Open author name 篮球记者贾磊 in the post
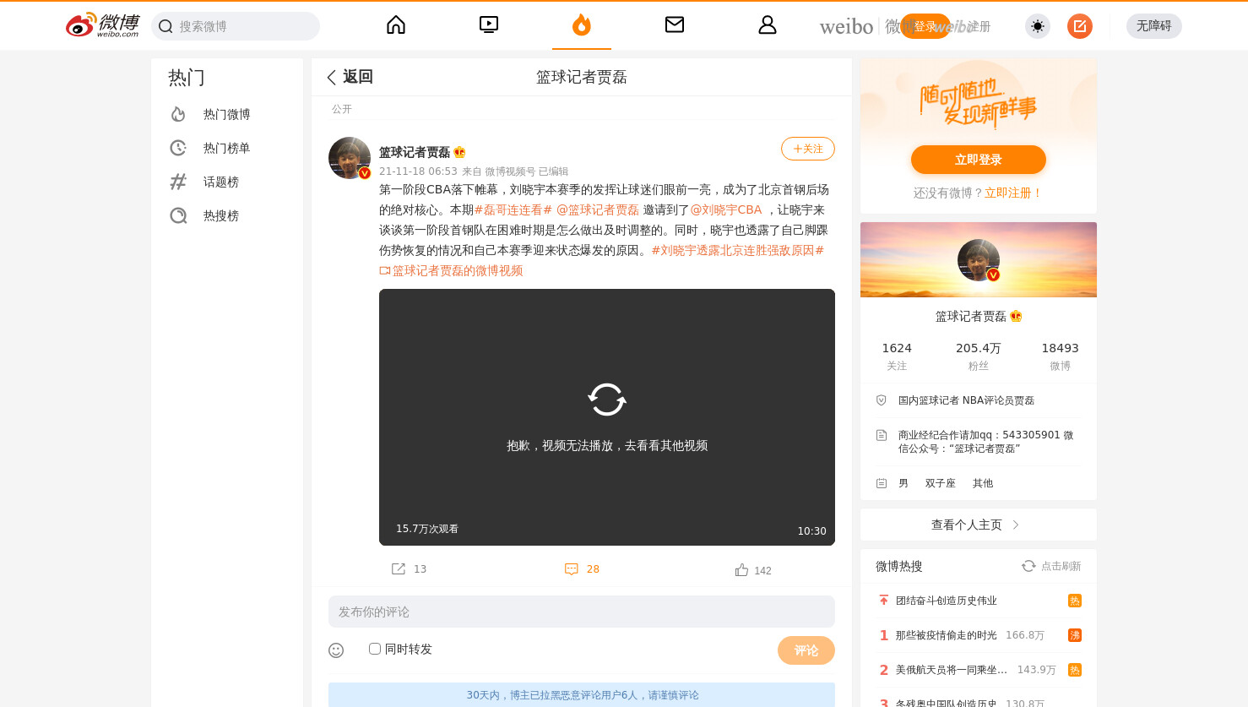 (415, 152)
